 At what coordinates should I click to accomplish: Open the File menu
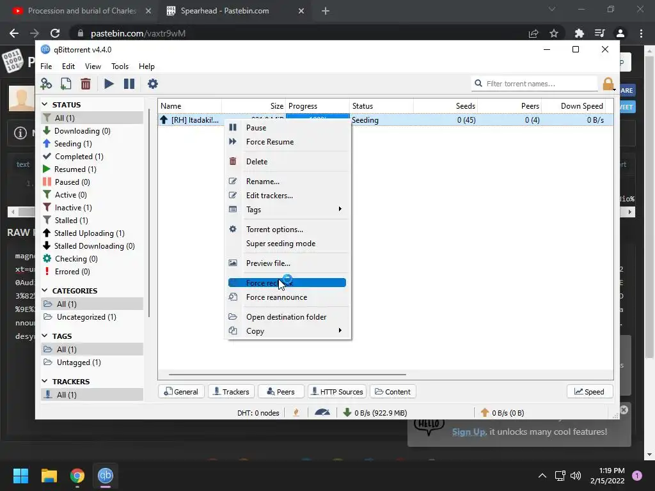[x=46, y=66]
